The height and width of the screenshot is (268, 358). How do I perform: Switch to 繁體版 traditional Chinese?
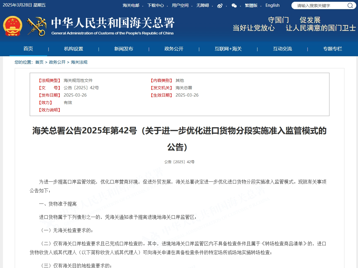[x=252, y=5]
